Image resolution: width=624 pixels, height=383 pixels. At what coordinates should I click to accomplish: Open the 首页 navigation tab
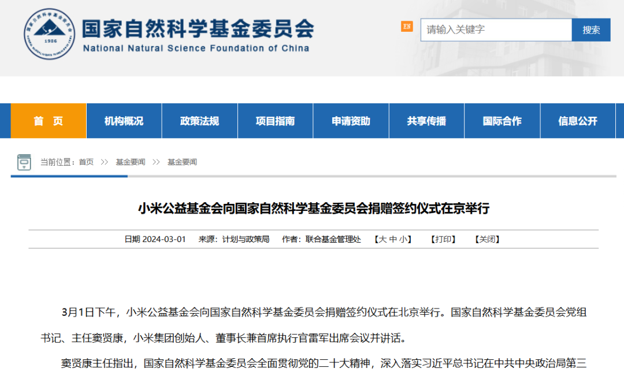(x=49, y=121)
